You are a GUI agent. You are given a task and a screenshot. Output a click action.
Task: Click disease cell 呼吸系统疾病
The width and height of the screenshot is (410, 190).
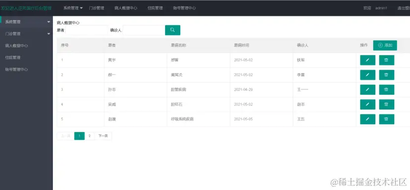click(x=182, y=119)
